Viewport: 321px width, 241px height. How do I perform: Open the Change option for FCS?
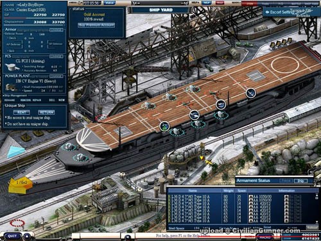coord(56,56)
